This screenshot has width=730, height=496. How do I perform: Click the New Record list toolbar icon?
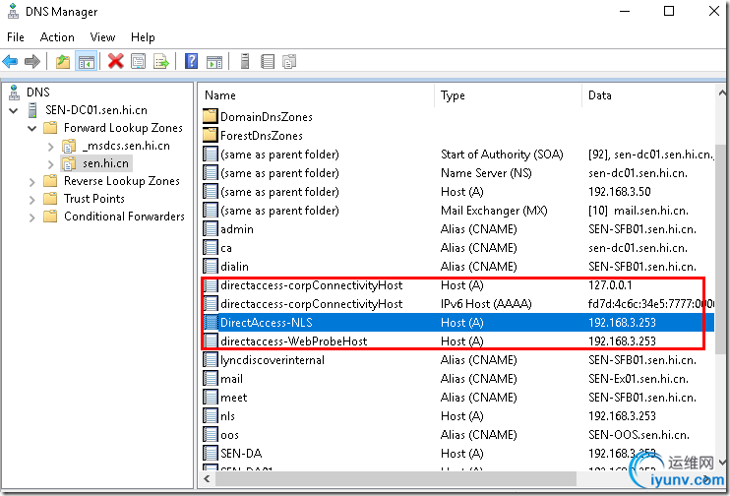268,61
